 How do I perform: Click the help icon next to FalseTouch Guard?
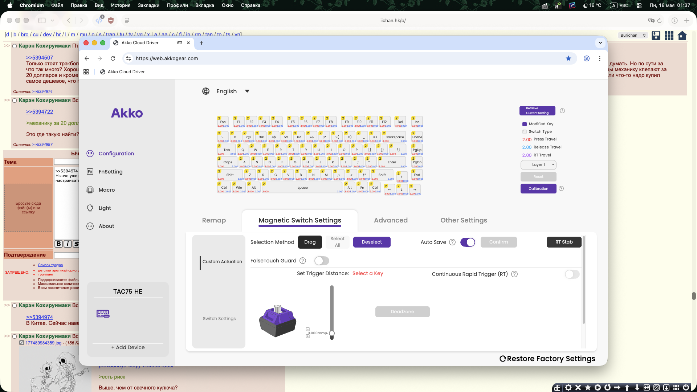click(303, 261)
